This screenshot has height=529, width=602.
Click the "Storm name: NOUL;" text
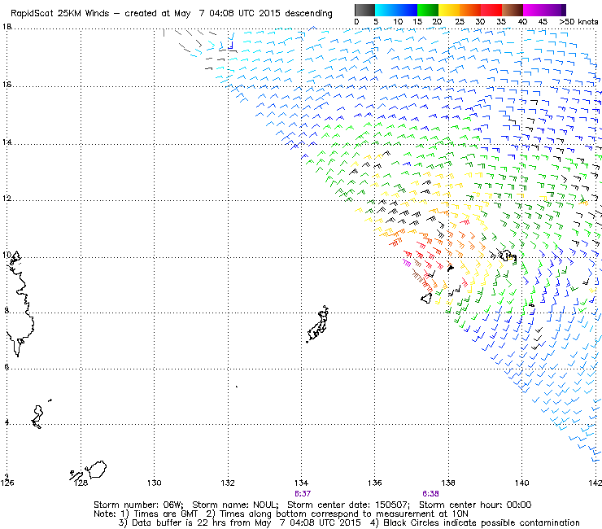coord(235,505)
